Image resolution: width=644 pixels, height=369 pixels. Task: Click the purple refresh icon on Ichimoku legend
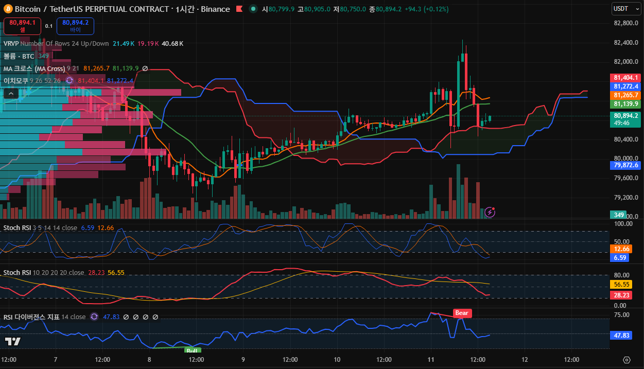[x=69, y=80]
